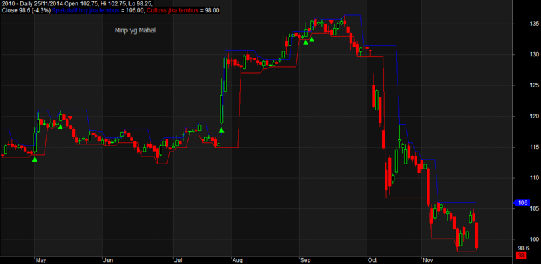541x264 pixels.
Task: Click the green buy arrow in late July
Action: tap(222, 130)
